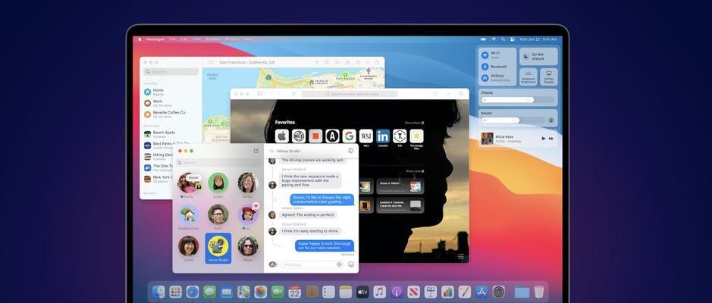Open WSJ favorite in Safari
Image resolution: width=712 pixels, height=303 pixels.
pos(366,136)
